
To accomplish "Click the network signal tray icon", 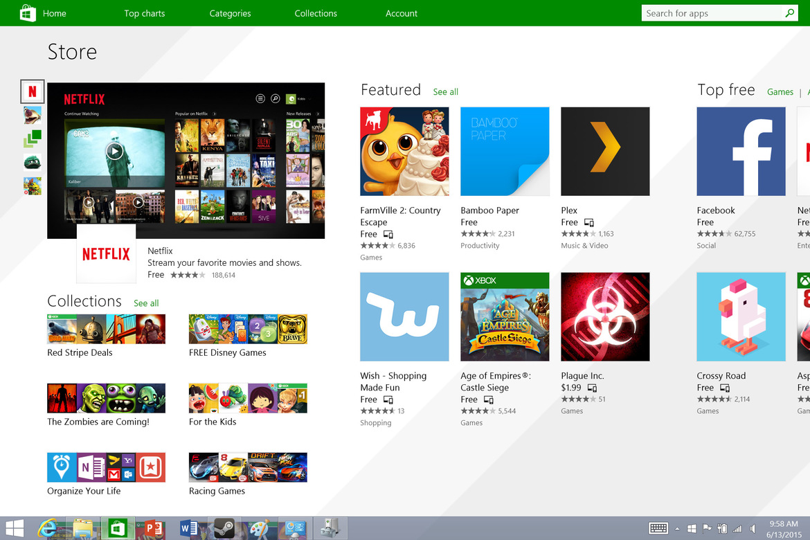I will point(737,529).
